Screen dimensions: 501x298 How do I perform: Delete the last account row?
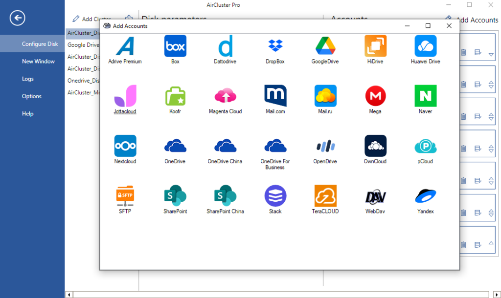(463, 245)
